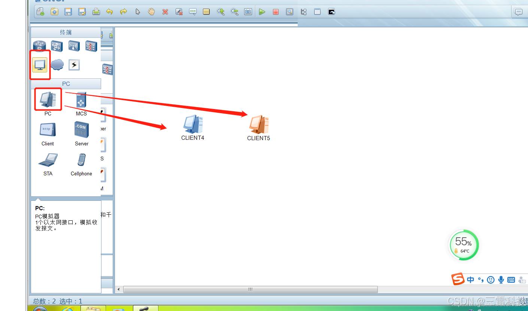Switch to the cloud device category

coord(57,65)
